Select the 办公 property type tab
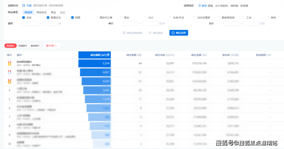The image size is (284, 149). 63,12
